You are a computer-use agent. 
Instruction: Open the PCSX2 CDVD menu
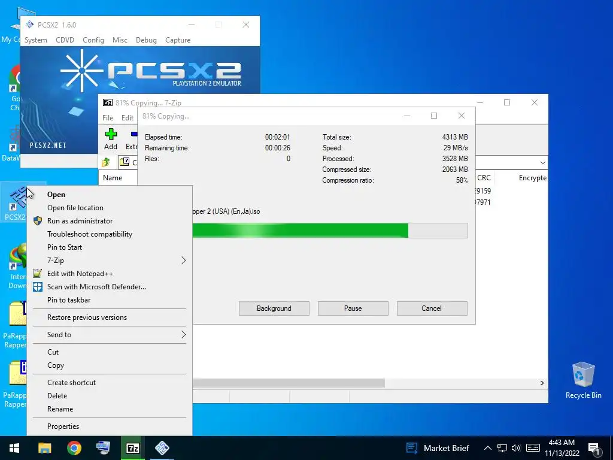pos(65,40)
